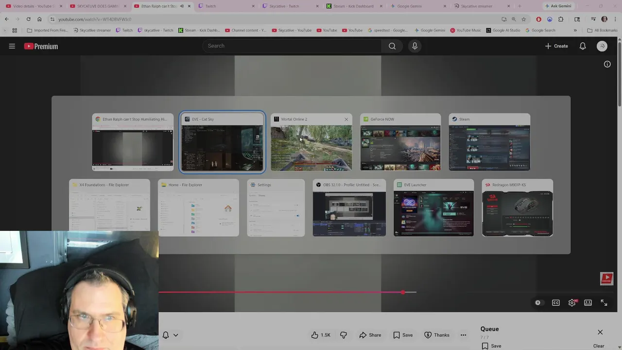Go back in Chrome browser
Image resolution: width=622 pixels, height=350 pixels.
click(6, 19)
